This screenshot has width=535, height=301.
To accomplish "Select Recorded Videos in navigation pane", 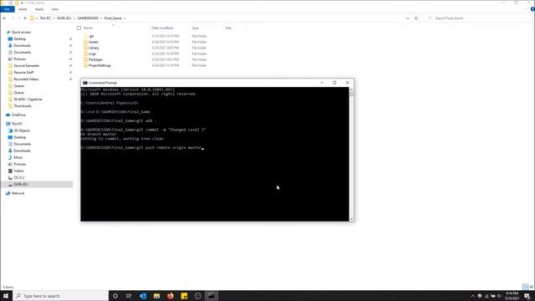I will (26, 79).
